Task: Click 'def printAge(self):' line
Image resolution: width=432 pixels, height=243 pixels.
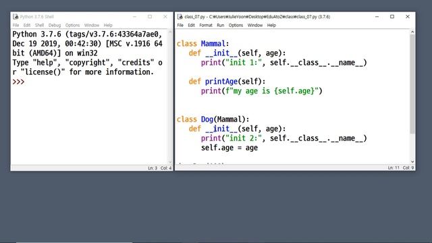Action: [227, 82]
